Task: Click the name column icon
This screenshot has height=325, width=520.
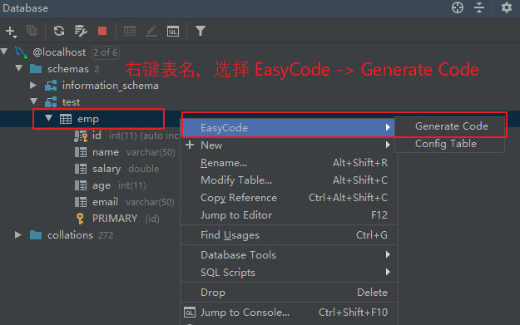Action: coord(81,152)
